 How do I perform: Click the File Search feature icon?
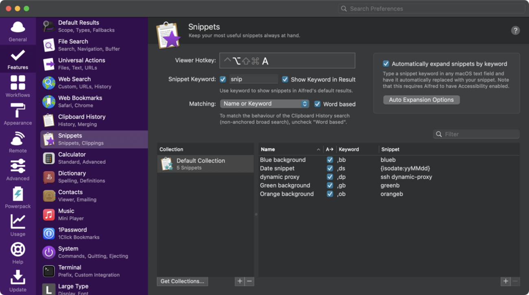pyautogui.click(x=49, y=45)
